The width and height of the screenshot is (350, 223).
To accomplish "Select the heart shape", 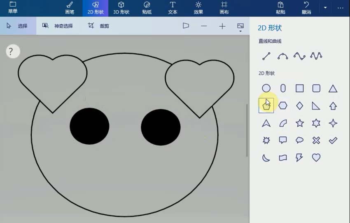I will pos(316,158).
